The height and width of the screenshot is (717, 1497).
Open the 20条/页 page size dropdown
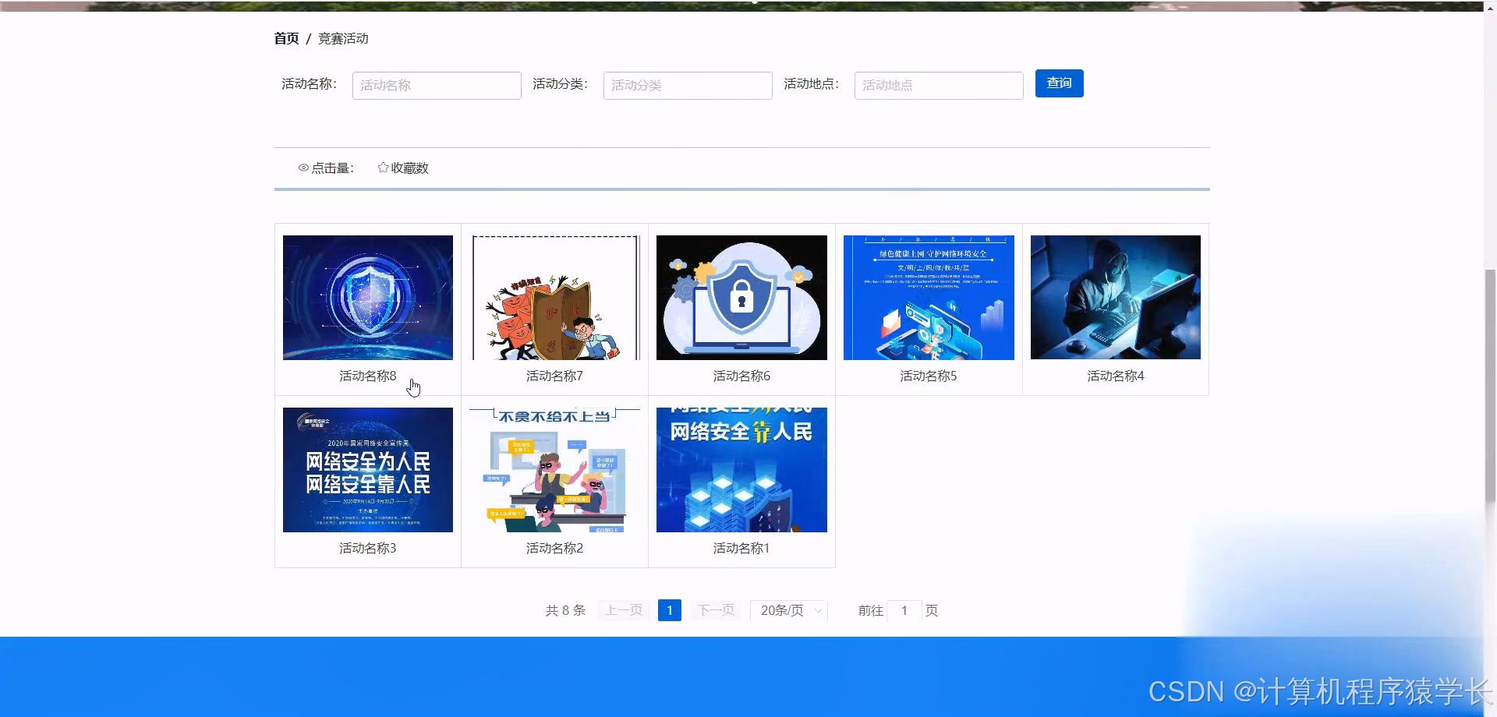click(787, 610)
